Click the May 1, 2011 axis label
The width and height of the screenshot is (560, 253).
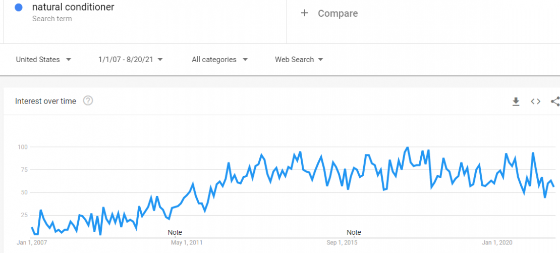tap(187, 242)
